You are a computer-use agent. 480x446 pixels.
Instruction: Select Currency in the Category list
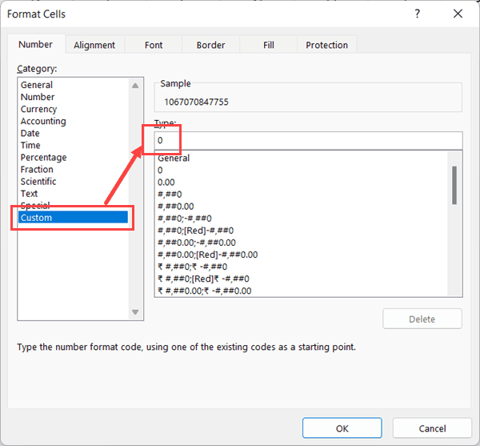point(38,109)
